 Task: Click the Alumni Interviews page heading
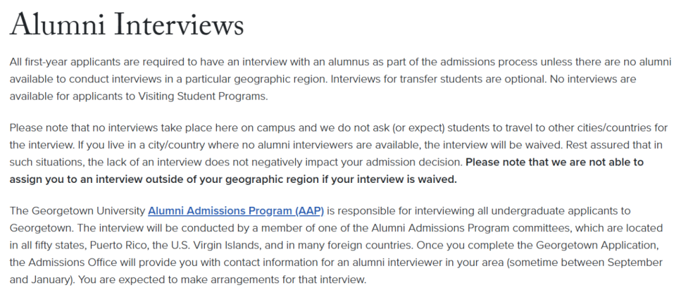coord(126,25)
